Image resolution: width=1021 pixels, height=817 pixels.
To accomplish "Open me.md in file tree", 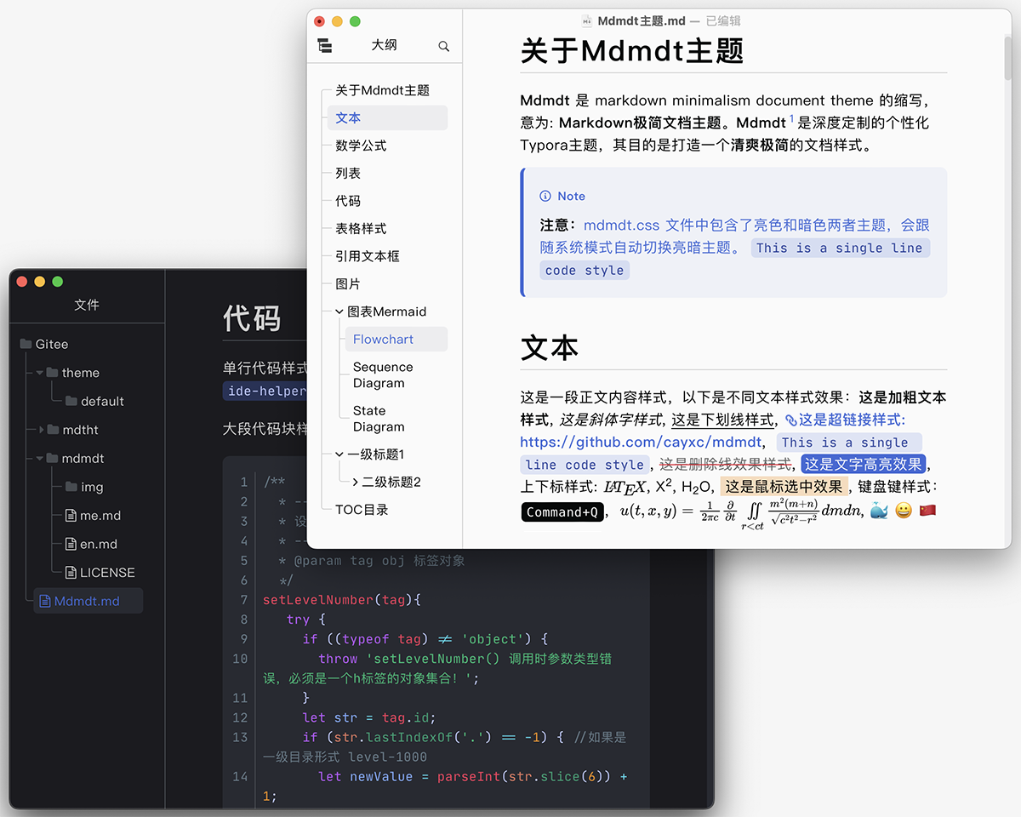I will click(x=100, y=516).
